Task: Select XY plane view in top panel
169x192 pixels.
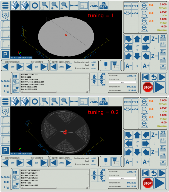Action: pos(5,25)
